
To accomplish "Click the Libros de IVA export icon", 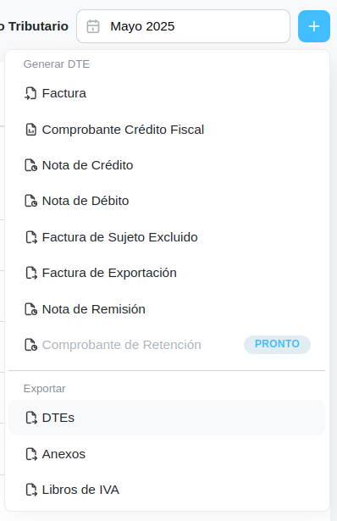I will coord(31,490).
